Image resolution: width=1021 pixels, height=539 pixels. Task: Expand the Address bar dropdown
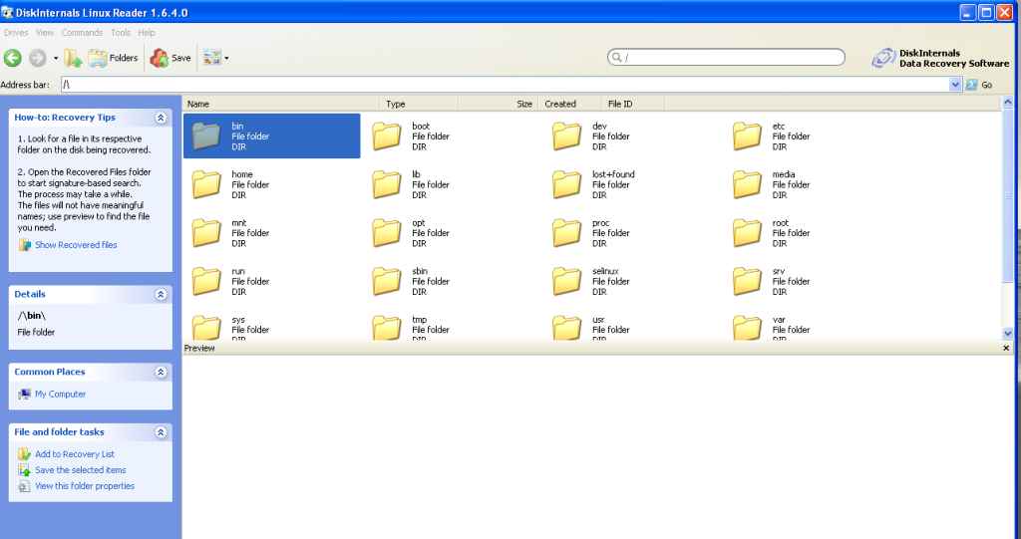coord(955,85)
